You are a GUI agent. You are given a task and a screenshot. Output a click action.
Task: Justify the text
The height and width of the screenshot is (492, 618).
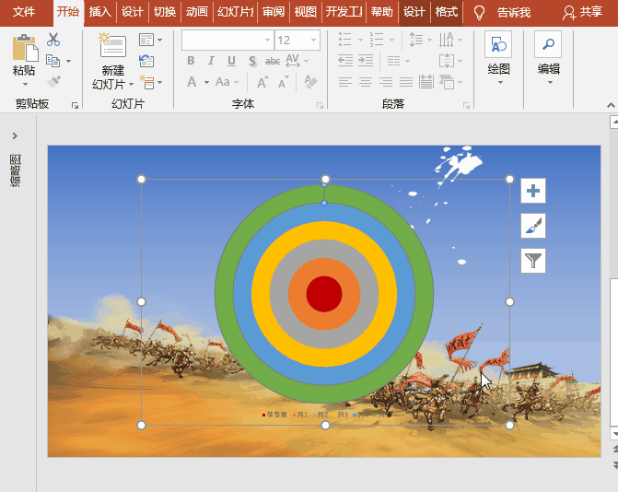406,82
